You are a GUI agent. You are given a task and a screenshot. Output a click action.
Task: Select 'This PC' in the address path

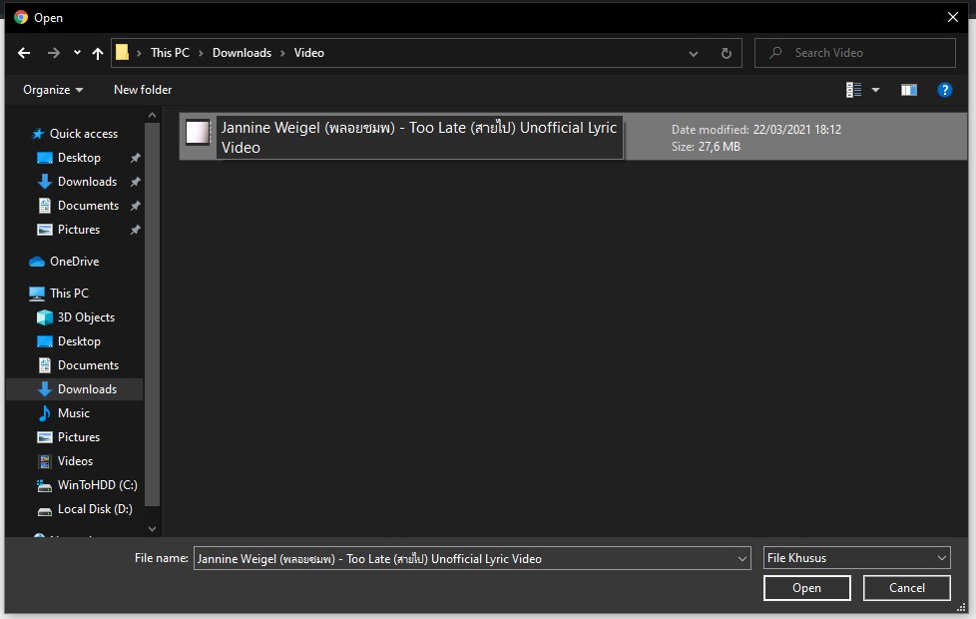pyautogui.click(x=170, y=53)
